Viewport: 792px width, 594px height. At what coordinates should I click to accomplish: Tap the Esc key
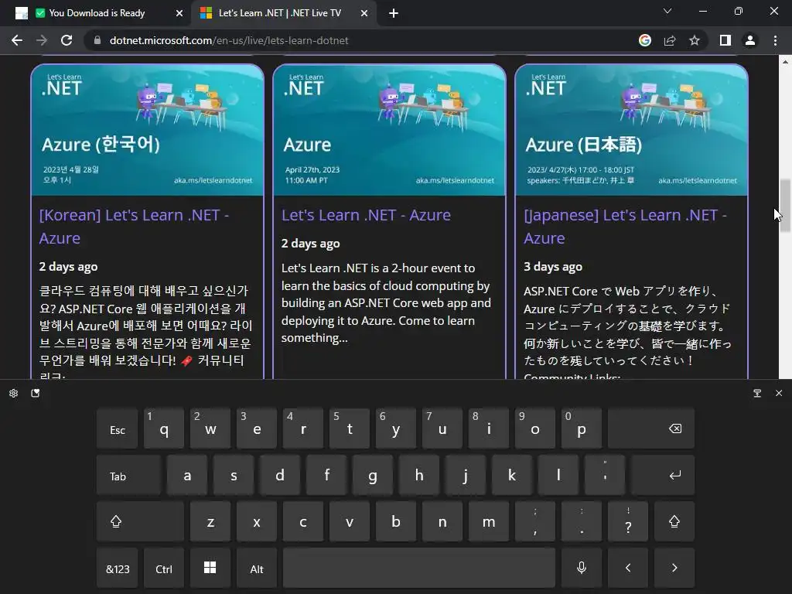118,428
